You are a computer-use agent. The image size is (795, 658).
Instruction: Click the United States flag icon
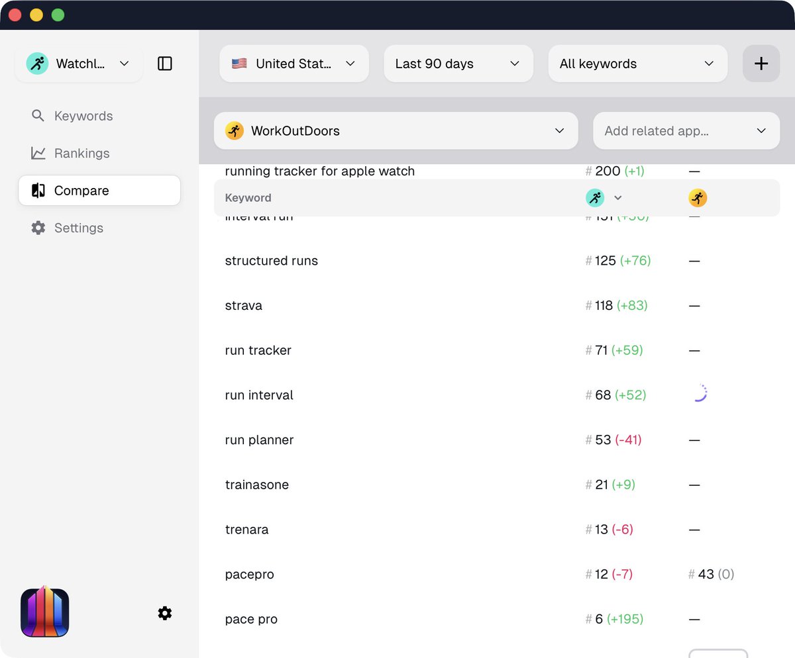[x=240, y=64]
